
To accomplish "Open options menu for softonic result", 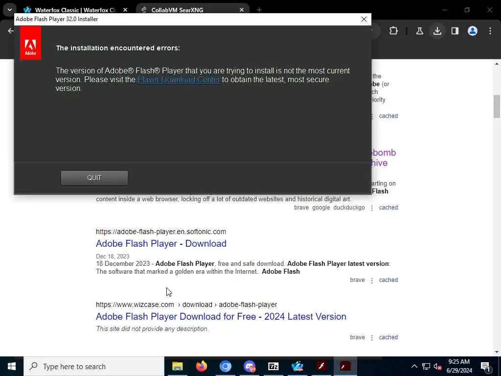I will pyautogui.click(x=372, y=281).
